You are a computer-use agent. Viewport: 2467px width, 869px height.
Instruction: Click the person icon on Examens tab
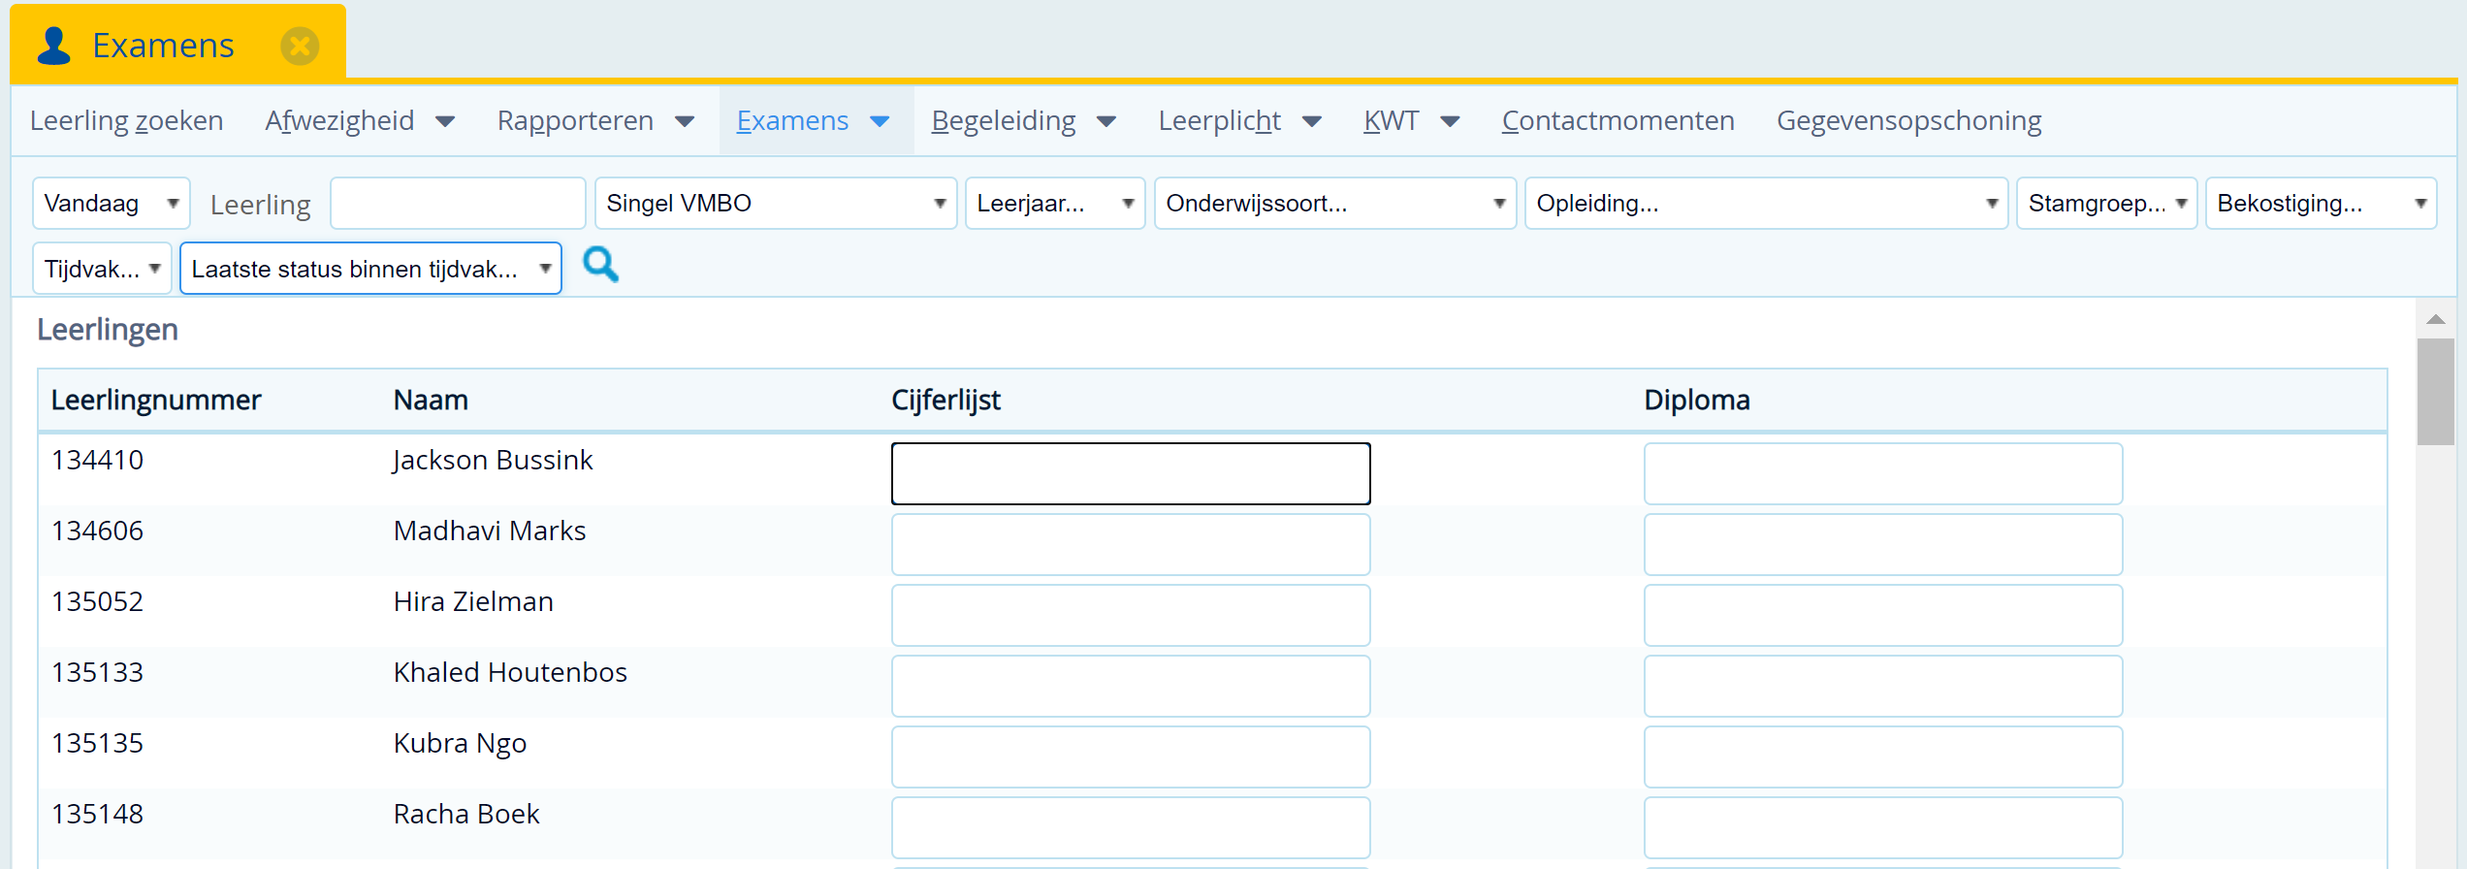click(x=54, y=46)
